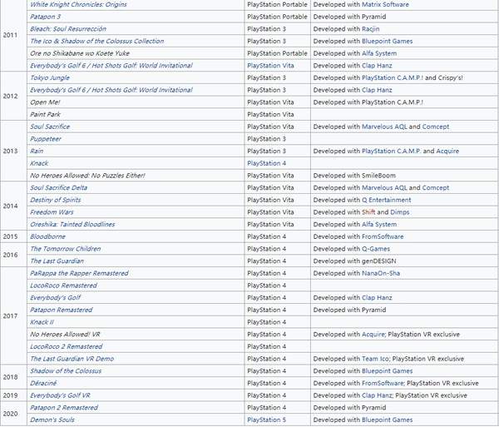This screenshot has height=427, width=499.
Task: Select the SmileBoom developer text
Action: 378,176
